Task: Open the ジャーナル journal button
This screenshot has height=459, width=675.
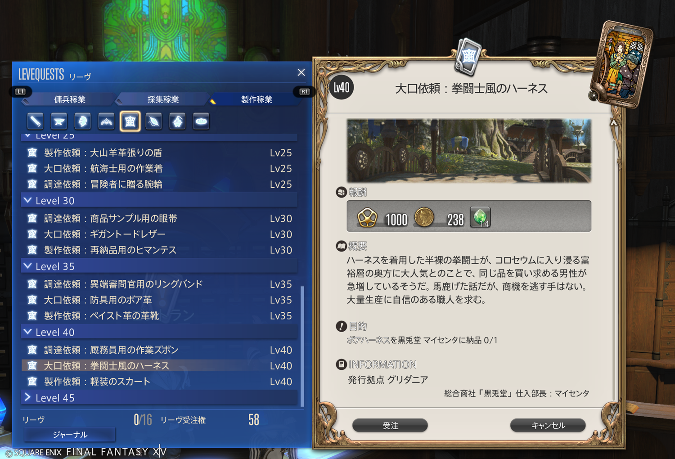Action: (70, 434)
